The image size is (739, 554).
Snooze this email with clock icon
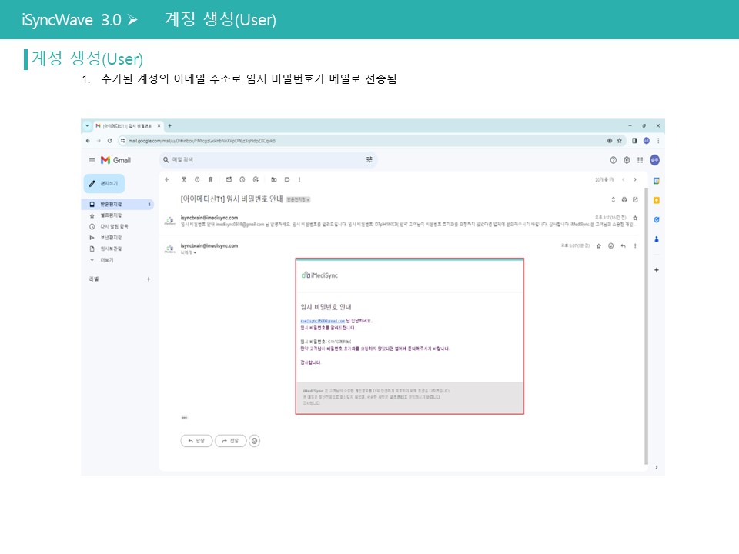(x=242, y=179)
